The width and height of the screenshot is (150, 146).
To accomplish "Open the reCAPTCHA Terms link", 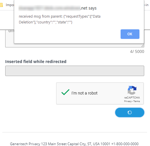I will (x=137, y=101).
